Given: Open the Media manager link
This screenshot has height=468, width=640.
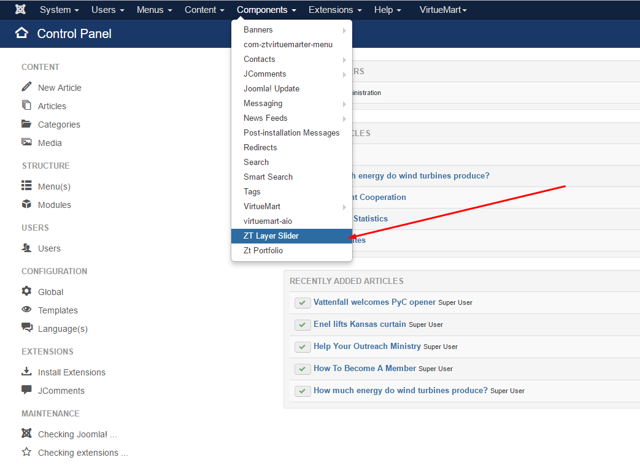Looking at the screenshot, I should click(x=50, y=143).
